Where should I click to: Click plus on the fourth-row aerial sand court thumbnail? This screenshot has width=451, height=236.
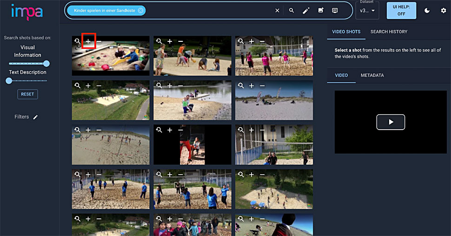pyautogui.click(x=252, y=175)
